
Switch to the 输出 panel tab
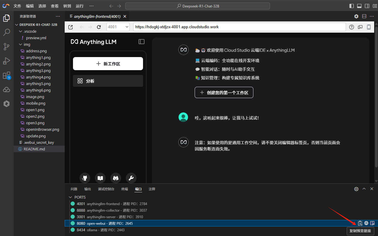click(x=88, y=189)
